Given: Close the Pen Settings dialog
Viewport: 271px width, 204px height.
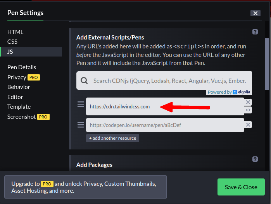Looking at the screenshot, I should pyautogui.click(x=255, y=13).
